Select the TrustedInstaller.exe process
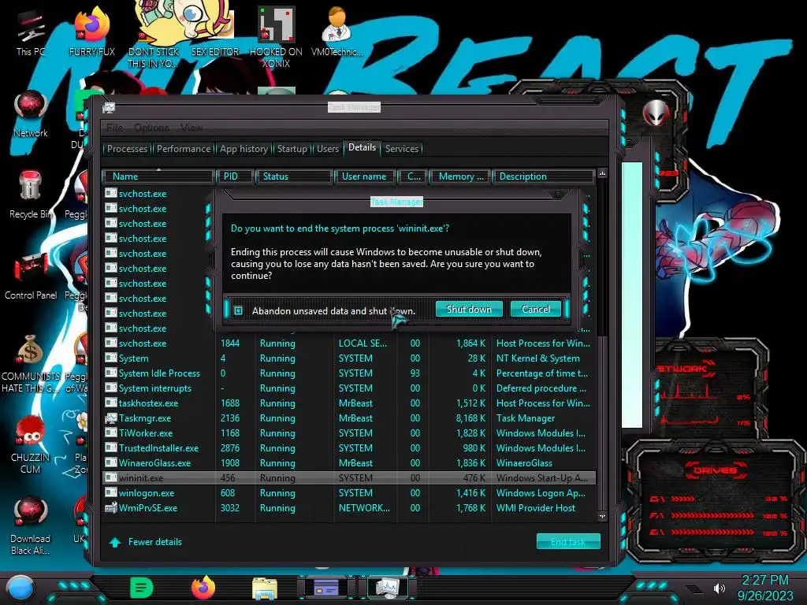The image size is (807, 605). click(349, 448)
